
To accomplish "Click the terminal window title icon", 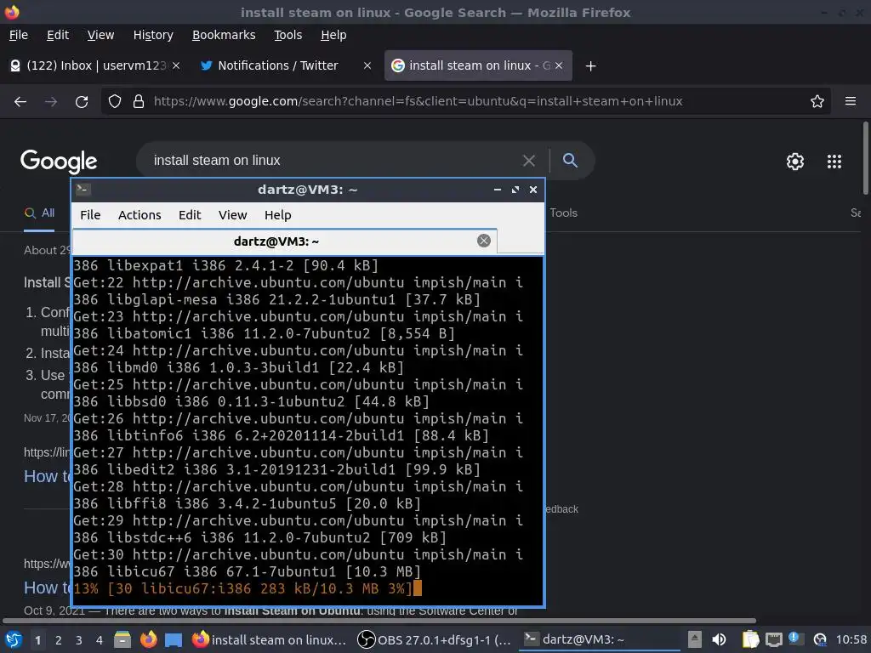I will 83,190.
